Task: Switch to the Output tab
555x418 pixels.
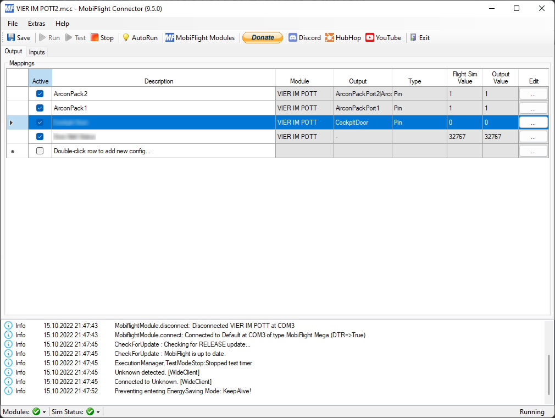Action: click(13, 51)
